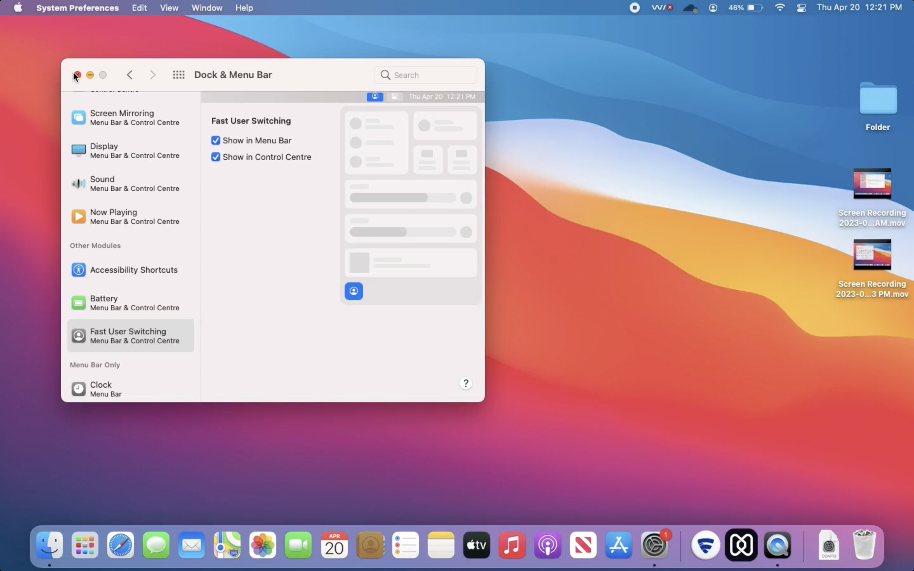914x571 pixels.
Task: Uncheck Show in Menu Bar
Action: pyautogui.click(x=216, y=141)
